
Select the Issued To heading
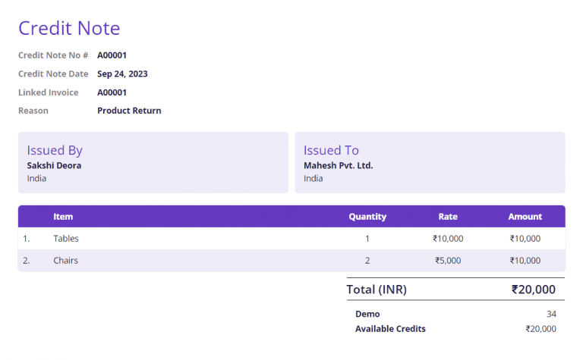pyautogui.click(x=331, y=150)
